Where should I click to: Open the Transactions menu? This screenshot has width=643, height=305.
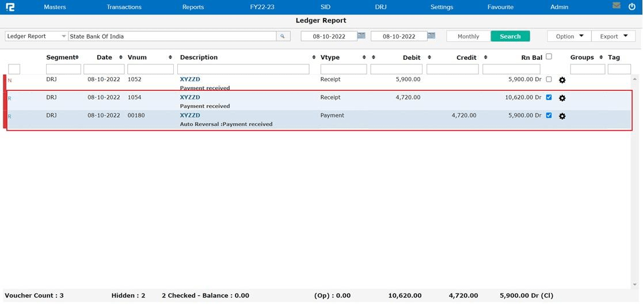pos(124,7)
